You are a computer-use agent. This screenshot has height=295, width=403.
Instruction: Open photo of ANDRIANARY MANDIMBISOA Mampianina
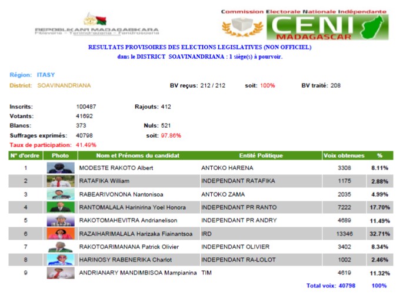(61, 273)
